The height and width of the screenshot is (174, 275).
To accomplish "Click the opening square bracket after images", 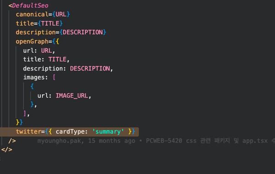I will click(x=54, y=77).
